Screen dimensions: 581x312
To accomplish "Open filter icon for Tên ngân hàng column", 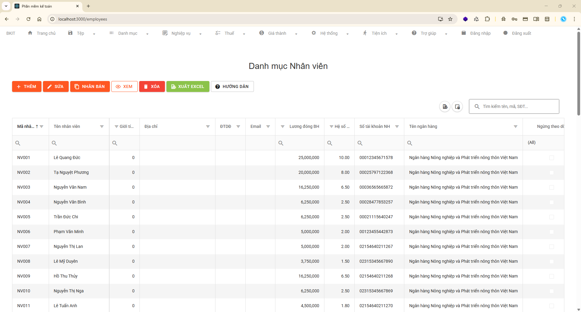I will [515, 126].
